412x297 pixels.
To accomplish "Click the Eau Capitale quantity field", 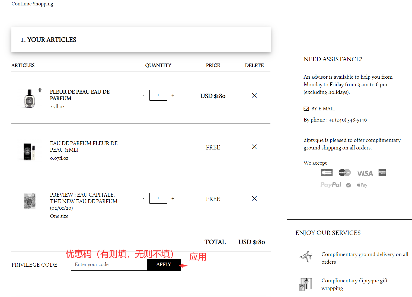I will pos(158,198).
